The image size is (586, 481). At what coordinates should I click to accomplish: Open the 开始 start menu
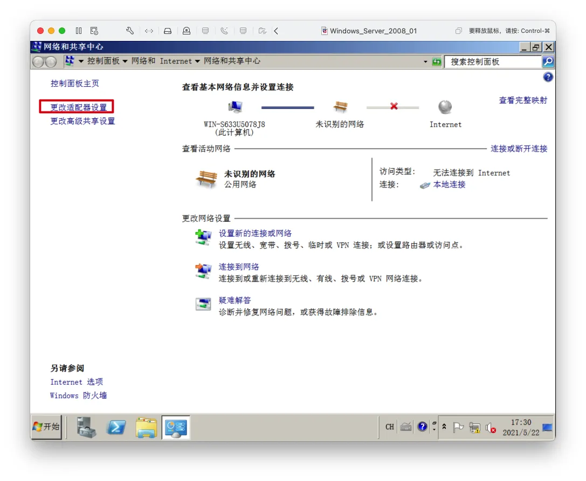(47, 427)
